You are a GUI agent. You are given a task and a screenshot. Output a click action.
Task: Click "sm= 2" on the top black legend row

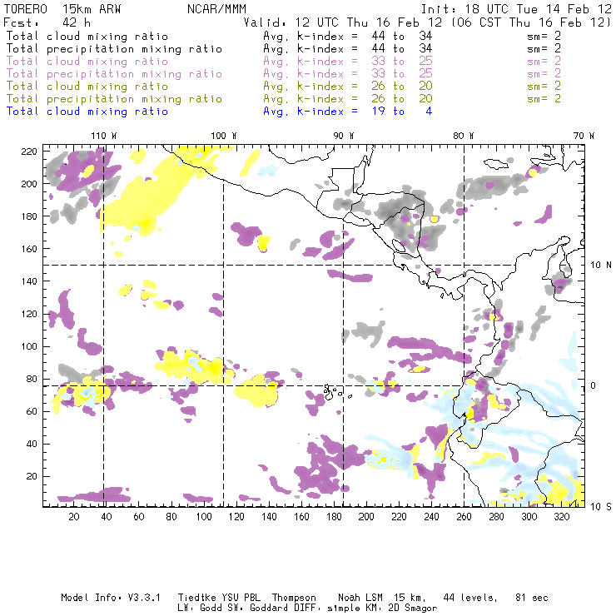(544, 36)
